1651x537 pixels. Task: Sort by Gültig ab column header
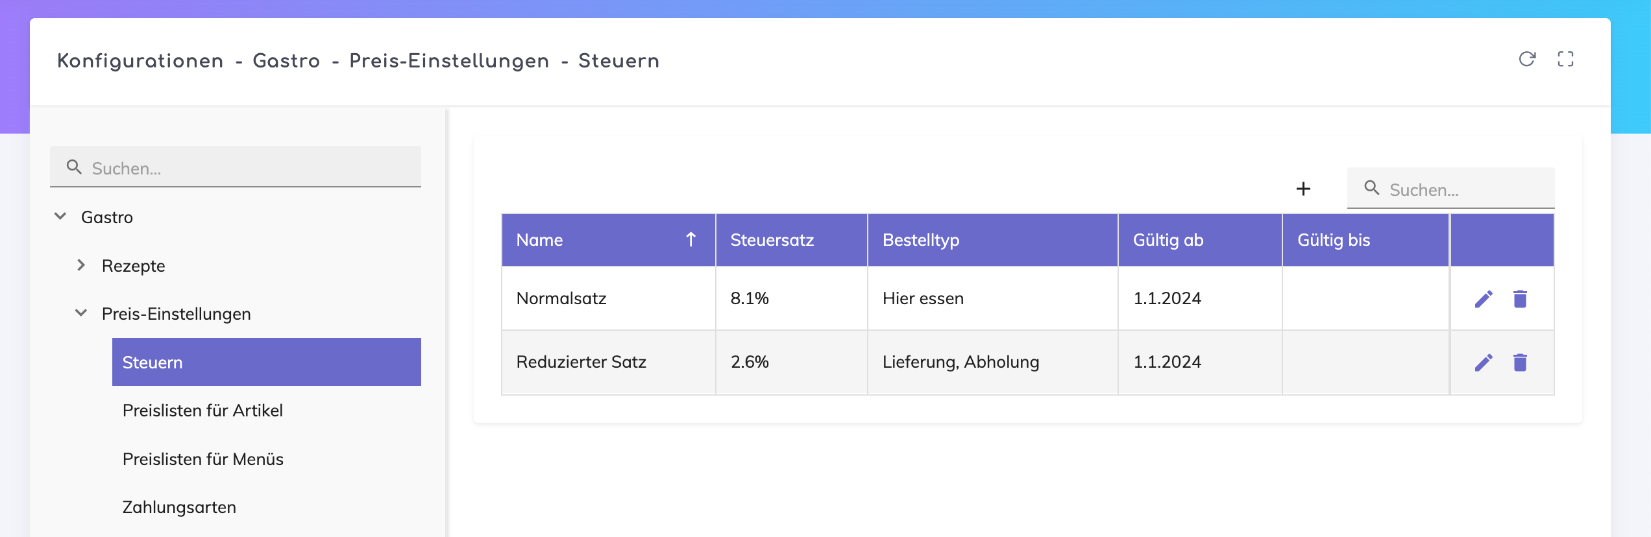[1168, 240]
